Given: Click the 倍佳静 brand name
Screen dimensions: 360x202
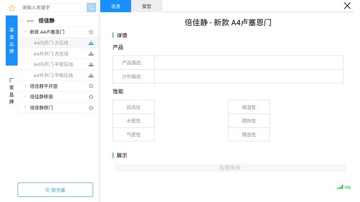Looking at the screenshot, I should click(x=47, y=21).
